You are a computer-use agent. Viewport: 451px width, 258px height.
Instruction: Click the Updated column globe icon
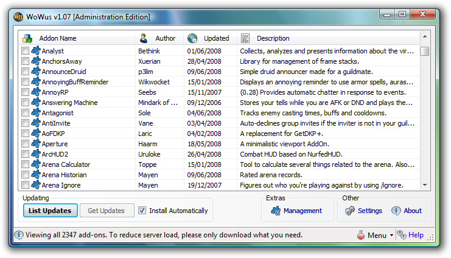[x=193, y=38]
